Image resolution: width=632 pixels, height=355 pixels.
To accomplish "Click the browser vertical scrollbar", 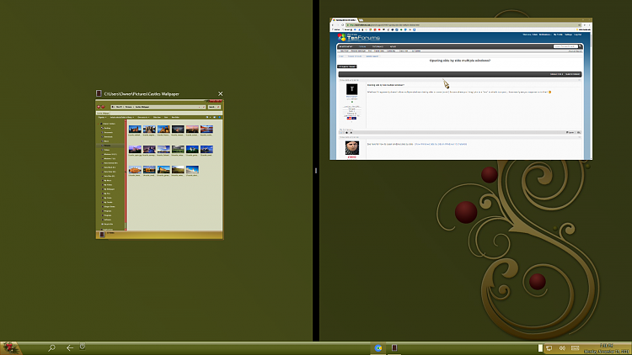I will [x=591, y=96].
